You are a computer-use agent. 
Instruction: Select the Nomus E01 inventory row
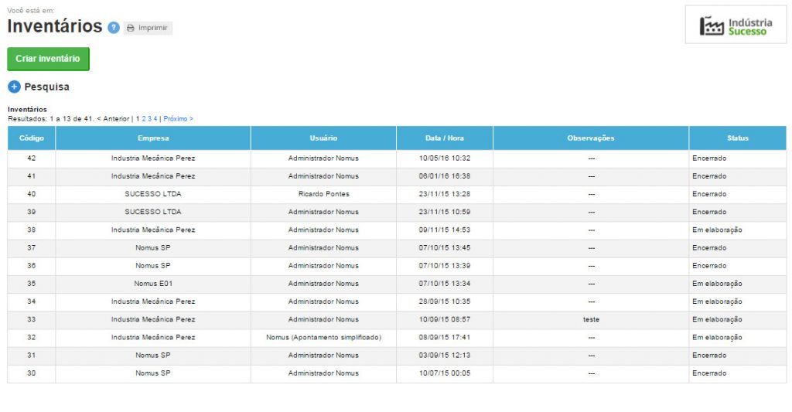point(153,284)
